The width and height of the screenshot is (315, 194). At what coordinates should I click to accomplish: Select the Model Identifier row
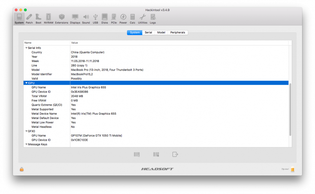point(156,74)
